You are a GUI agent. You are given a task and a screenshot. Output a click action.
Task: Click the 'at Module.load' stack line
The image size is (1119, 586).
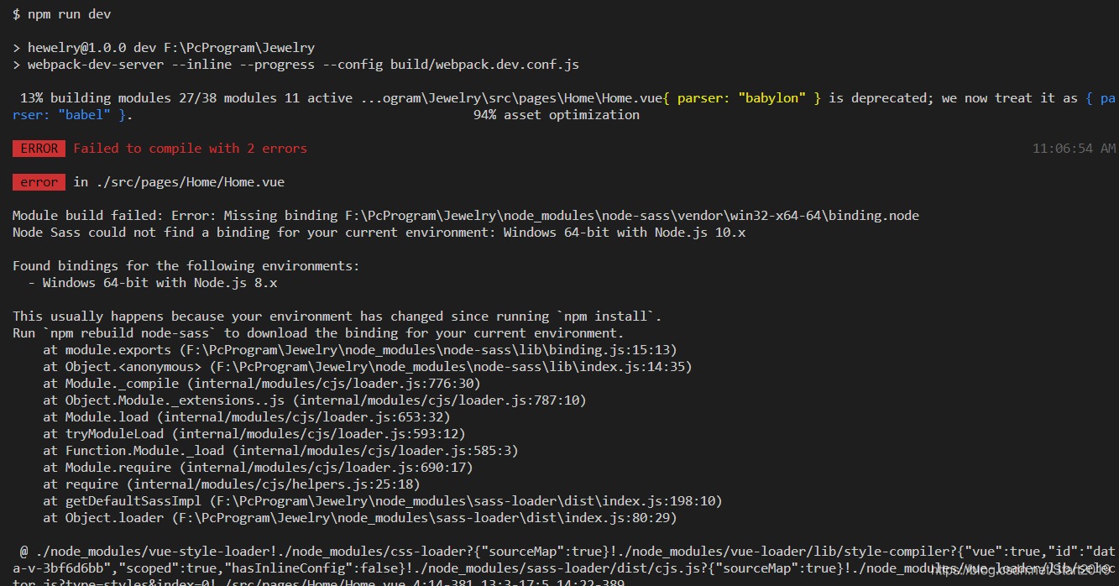click(x=247, y=417)
